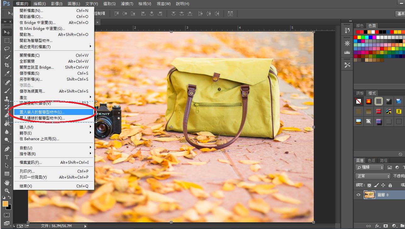Click the 基本 workspace button
The image size is (405, 229).
tap(400, 14)
